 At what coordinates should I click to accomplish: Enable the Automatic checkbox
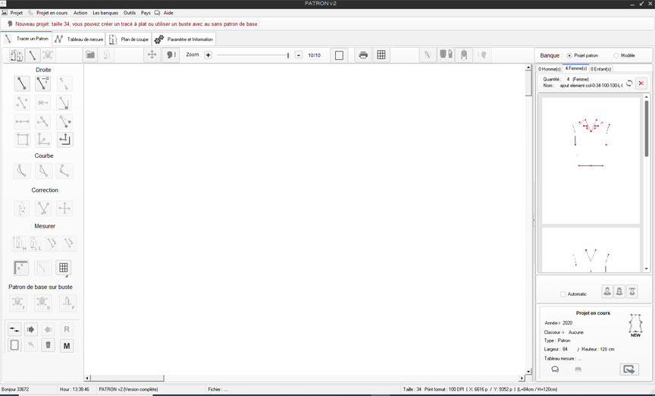point(563,294)
